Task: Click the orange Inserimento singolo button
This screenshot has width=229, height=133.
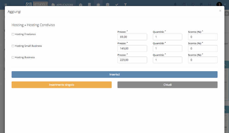Action: pos(62,85)
